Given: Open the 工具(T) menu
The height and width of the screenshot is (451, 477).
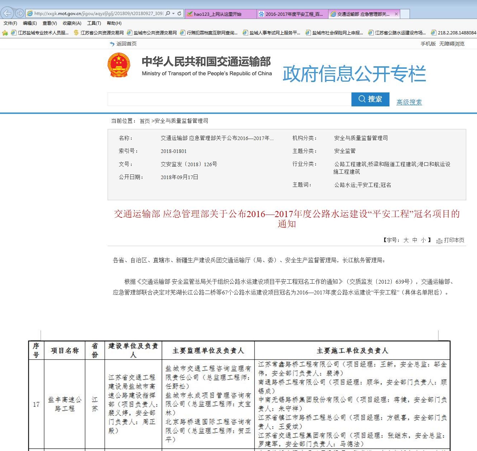Looking at the screenshot, I should 94,23.
